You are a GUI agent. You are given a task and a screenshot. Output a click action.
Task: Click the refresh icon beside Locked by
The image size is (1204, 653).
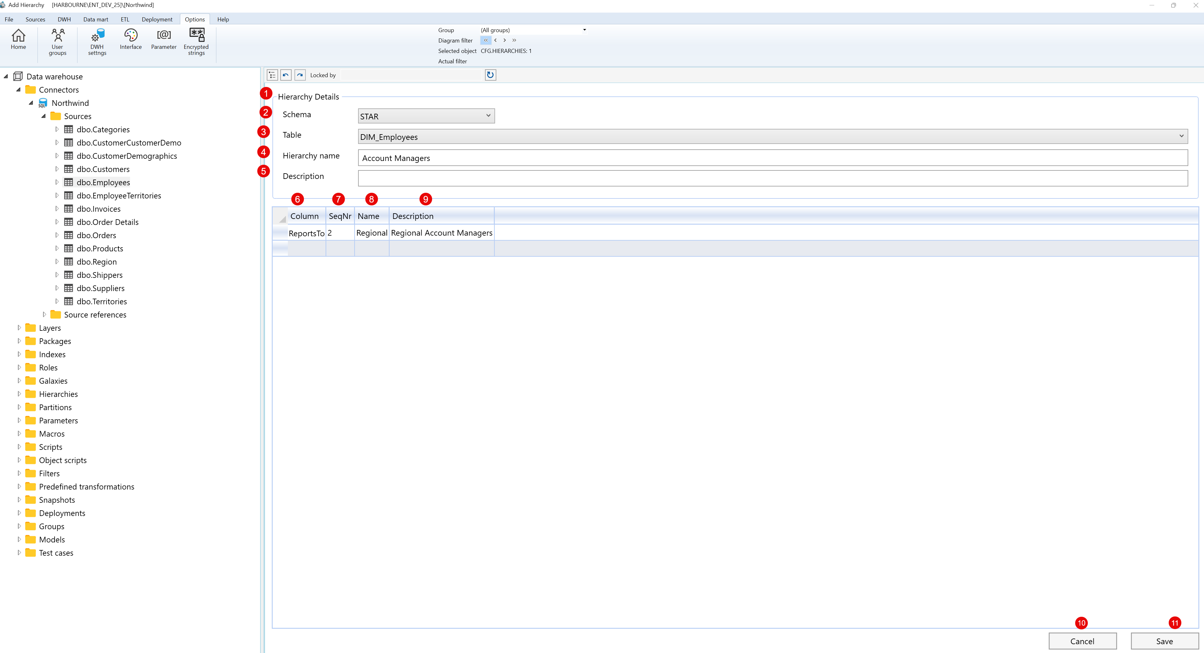[x=490, y=75]
